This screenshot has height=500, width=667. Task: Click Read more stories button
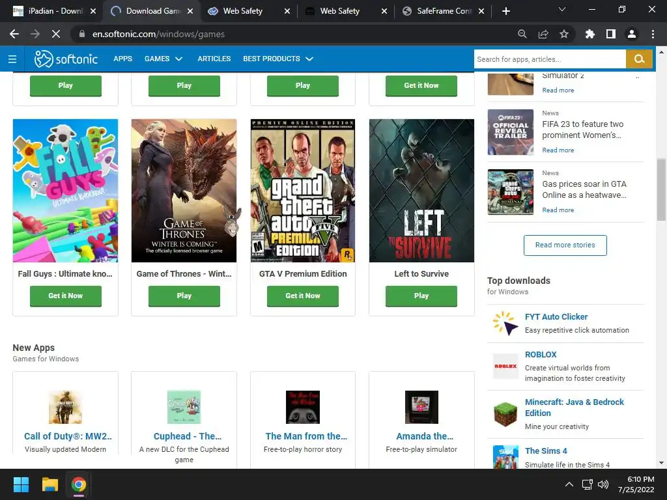[565, 245]
